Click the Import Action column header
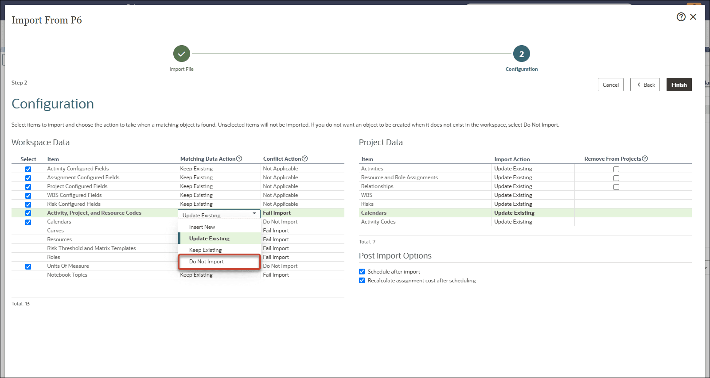 coord(512,159)
